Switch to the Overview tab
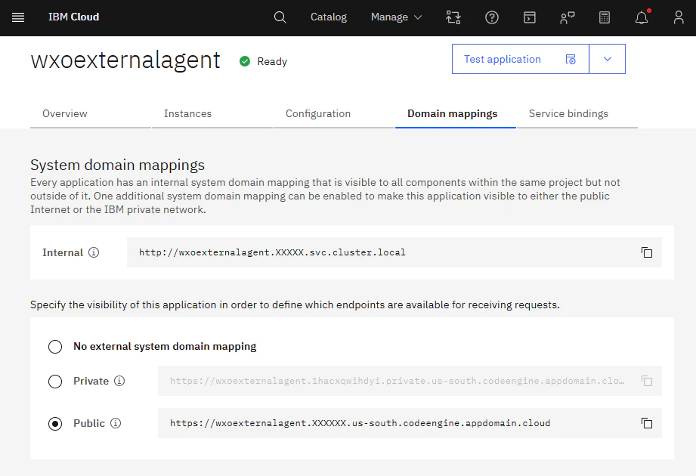The height and width of the screenshot is (476, 696). [x=91, y=114]
